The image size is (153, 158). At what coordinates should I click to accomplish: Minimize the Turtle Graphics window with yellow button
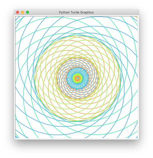click(22, 12)
